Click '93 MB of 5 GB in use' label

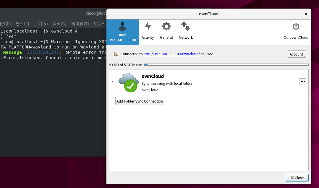[x=125, y=65]
